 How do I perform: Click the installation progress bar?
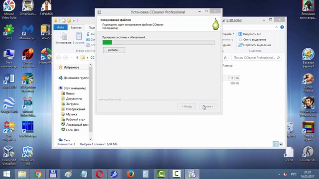click(159, 42)
